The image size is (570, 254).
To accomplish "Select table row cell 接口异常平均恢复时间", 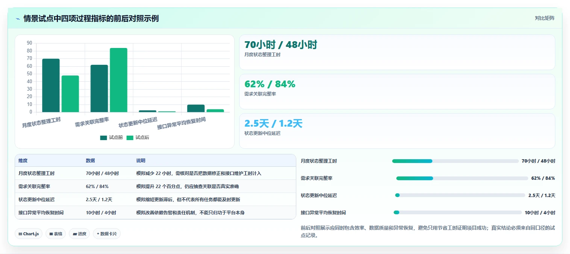I will [x=41, y=213].
